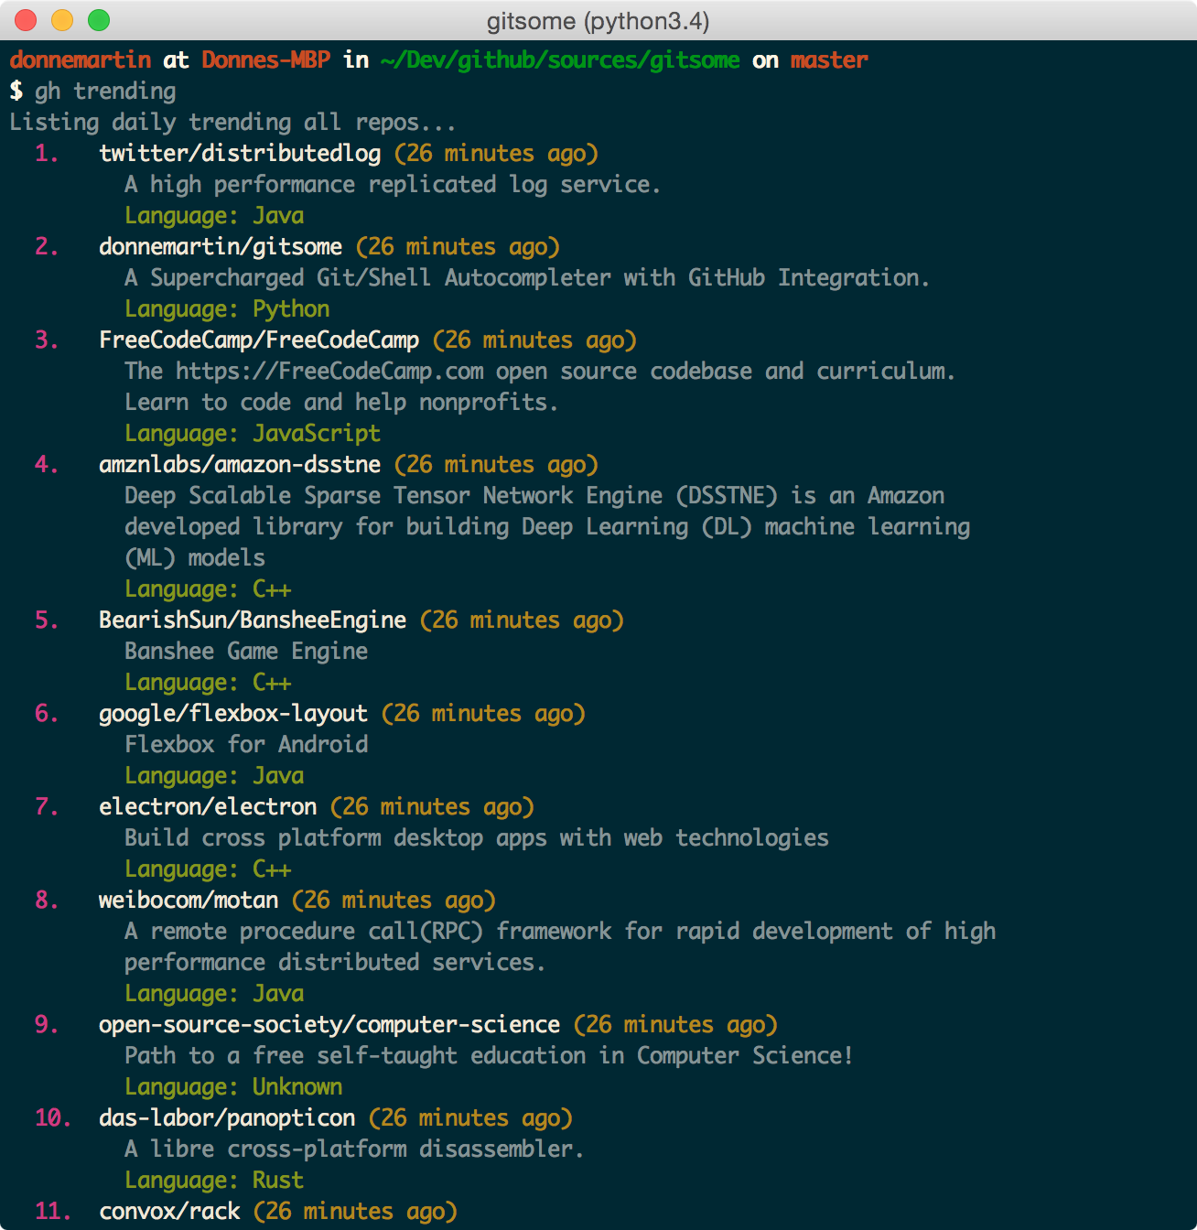Screen dimensions: 1197x1230
Task: Click the https://FreeCodeCamp.com URL text
Action: 329,372
